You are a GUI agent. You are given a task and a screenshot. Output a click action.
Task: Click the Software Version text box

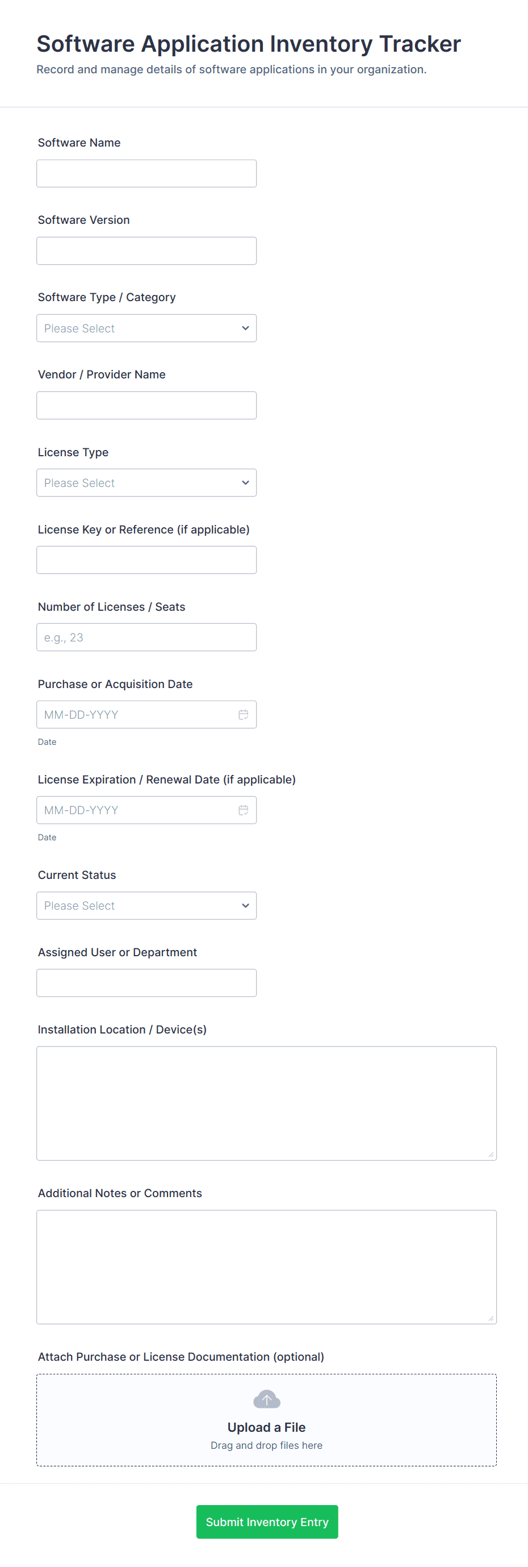(x=146, y=251)
